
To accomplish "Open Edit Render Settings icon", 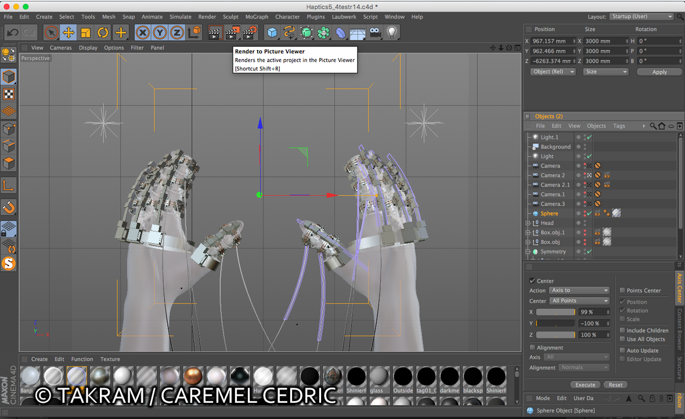I will (250, 32).
